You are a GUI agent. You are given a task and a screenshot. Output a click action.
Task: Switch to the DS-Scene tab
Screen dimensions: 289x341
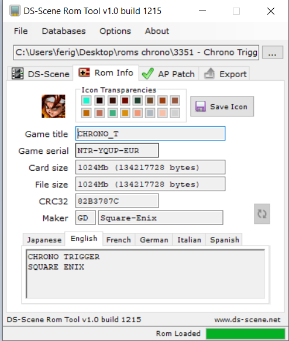point(40,74)
